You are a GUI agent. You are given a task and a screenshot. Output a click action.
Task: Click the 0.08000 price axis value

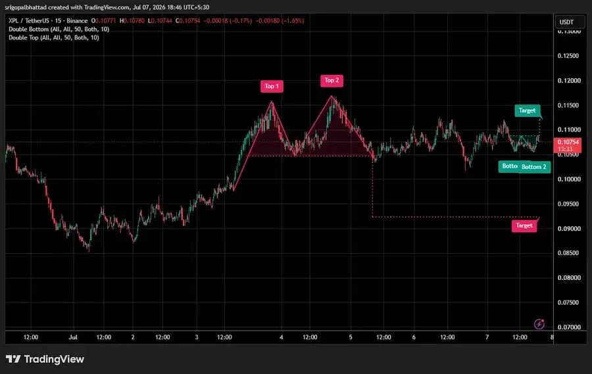[x=568, y=278]
